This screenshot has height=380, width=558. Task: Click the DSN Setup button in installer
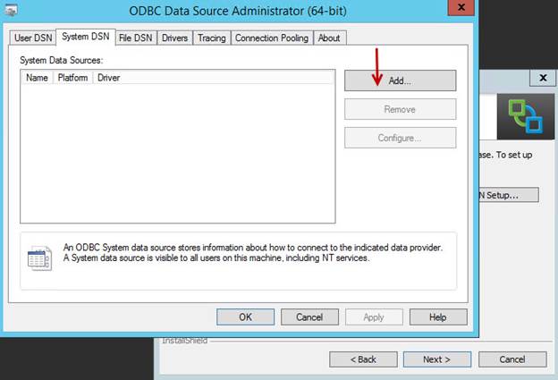tap(509, 195)
